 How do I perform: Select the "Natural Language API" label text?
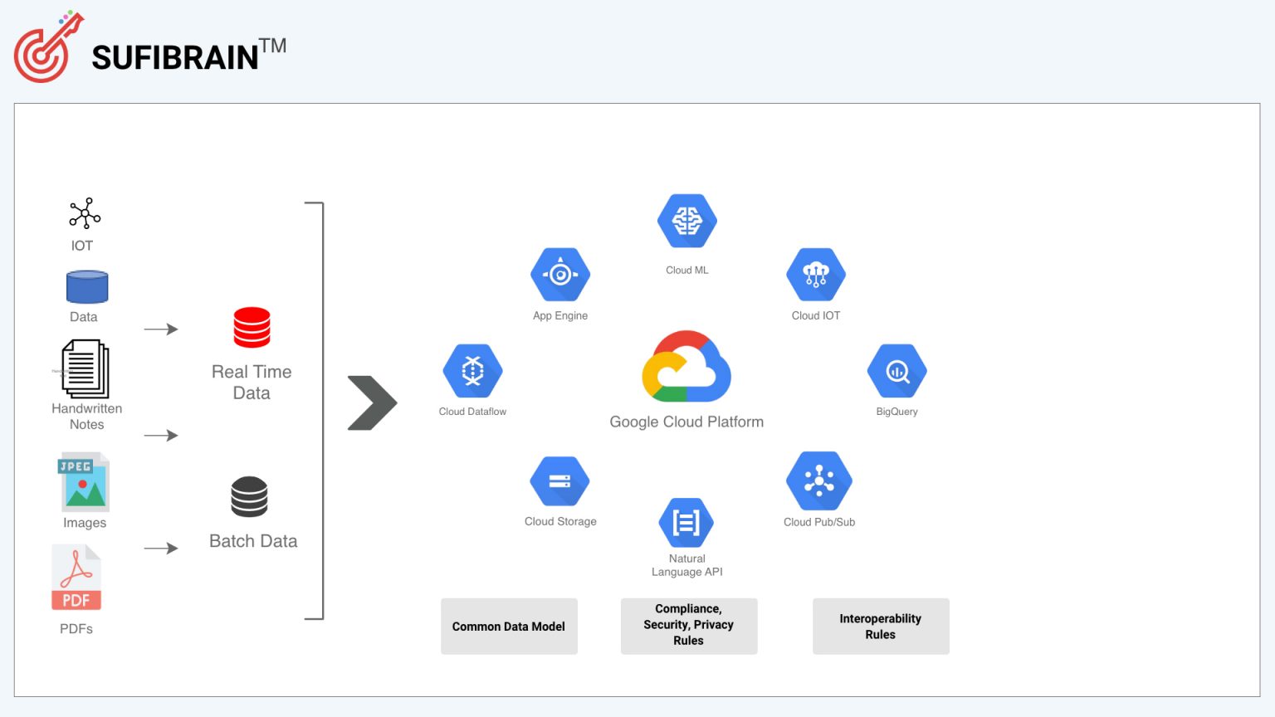(x=687, y=565)
